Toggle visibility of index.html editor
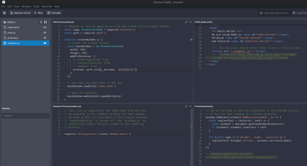Screen dimensions: 307x166 45,28
